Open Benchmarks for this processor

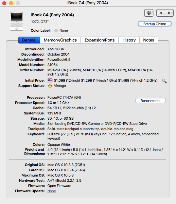[150, 101]
